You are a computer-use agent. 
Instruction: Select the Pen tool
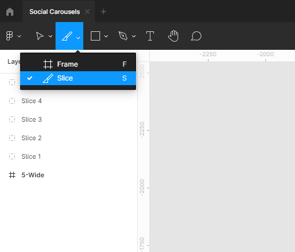123,36
